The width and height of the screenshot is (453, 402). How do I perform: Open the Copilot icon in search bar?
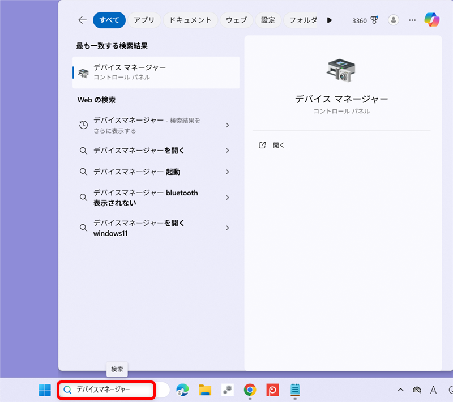[x=432, y=20]
